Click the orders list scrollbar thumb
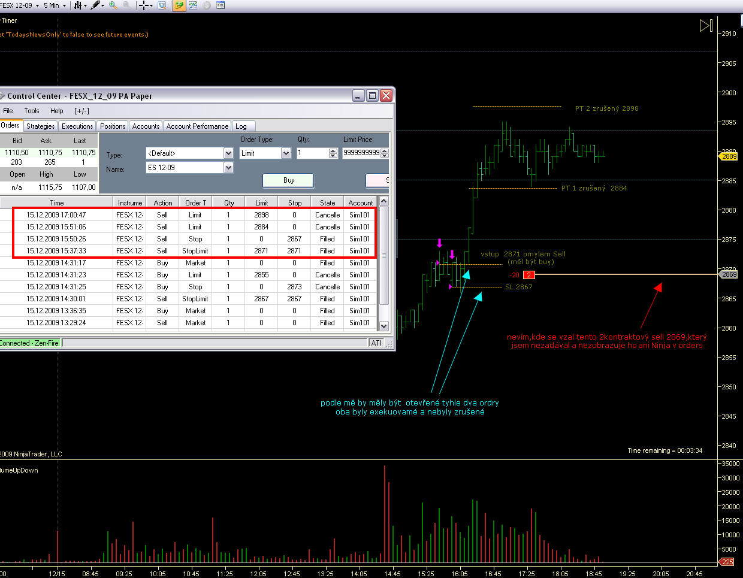This screenshot has width=743, height=578. (384, 255)
